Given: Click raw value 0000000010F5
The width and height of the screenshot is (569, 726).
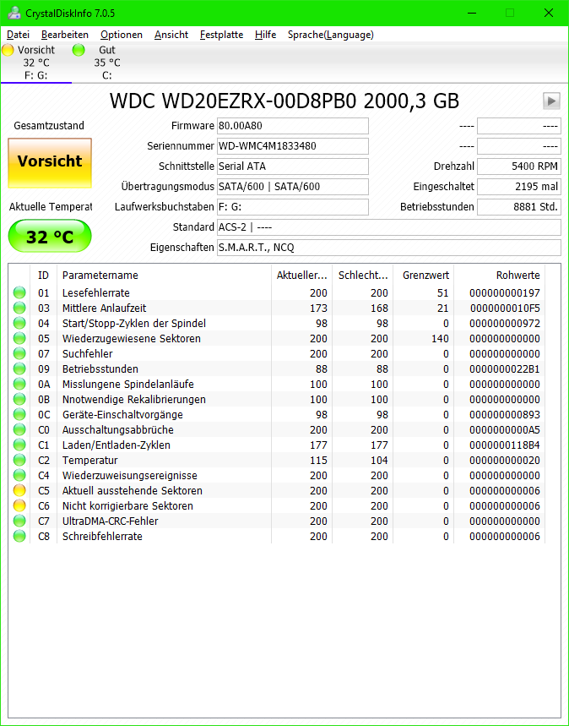Looking at the screenshot, I should [505, 308].
